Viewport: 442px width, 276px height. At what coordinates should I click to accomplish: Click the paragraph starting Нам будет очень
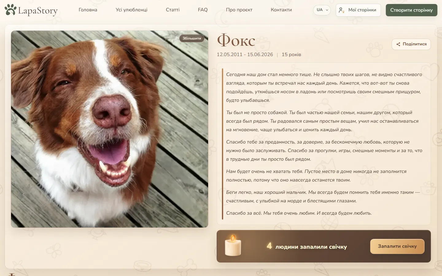point(316,176)
